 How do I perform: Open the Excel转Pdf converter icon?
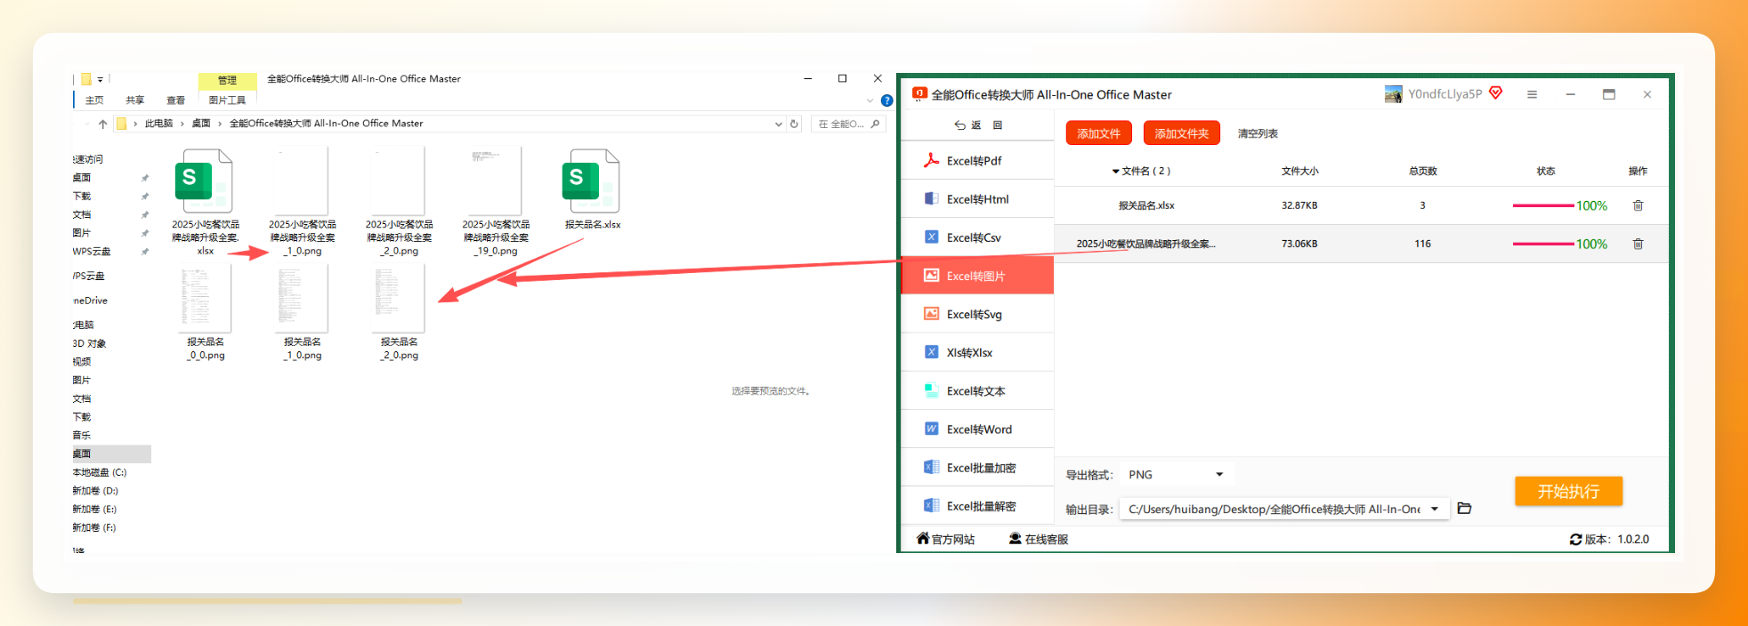(931, 160)
